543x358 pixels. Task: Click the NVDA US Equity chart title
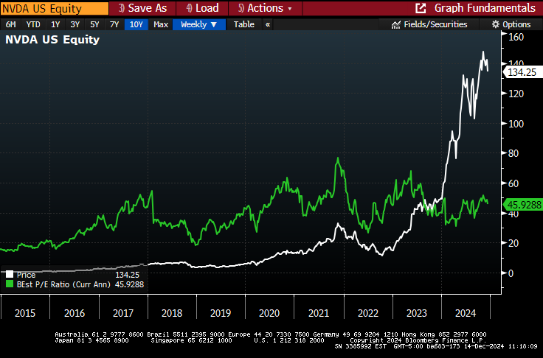point(52,40)
